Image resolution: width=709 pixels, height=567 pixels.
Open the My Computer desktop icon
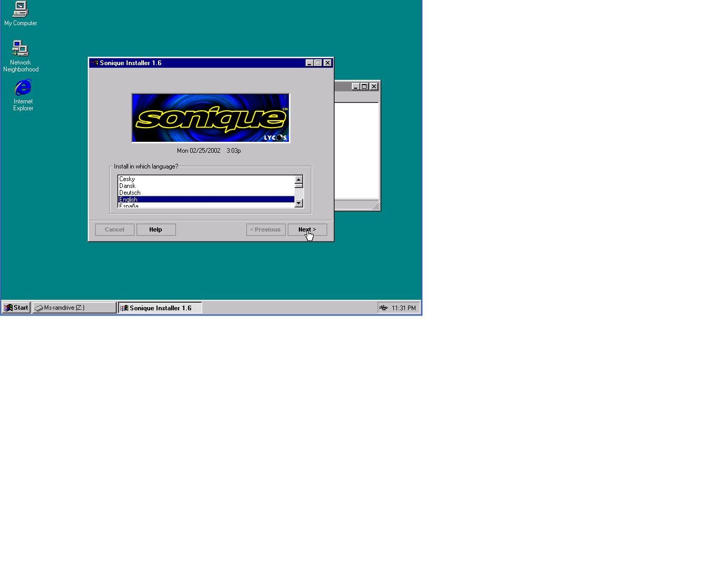point(20,13)
